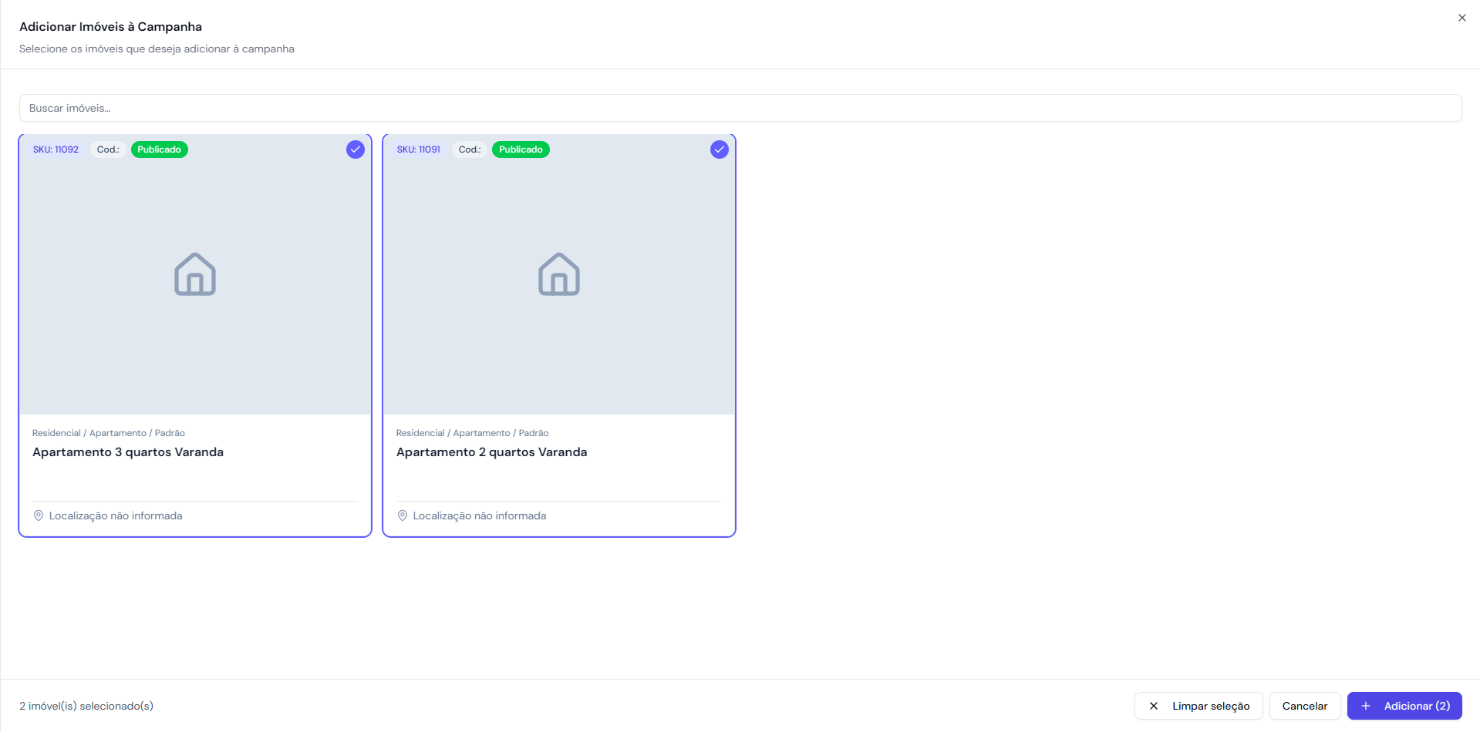Click location pin icon on first card
Viewport: 1480px width, 732px height.
[x=39, y=515]
